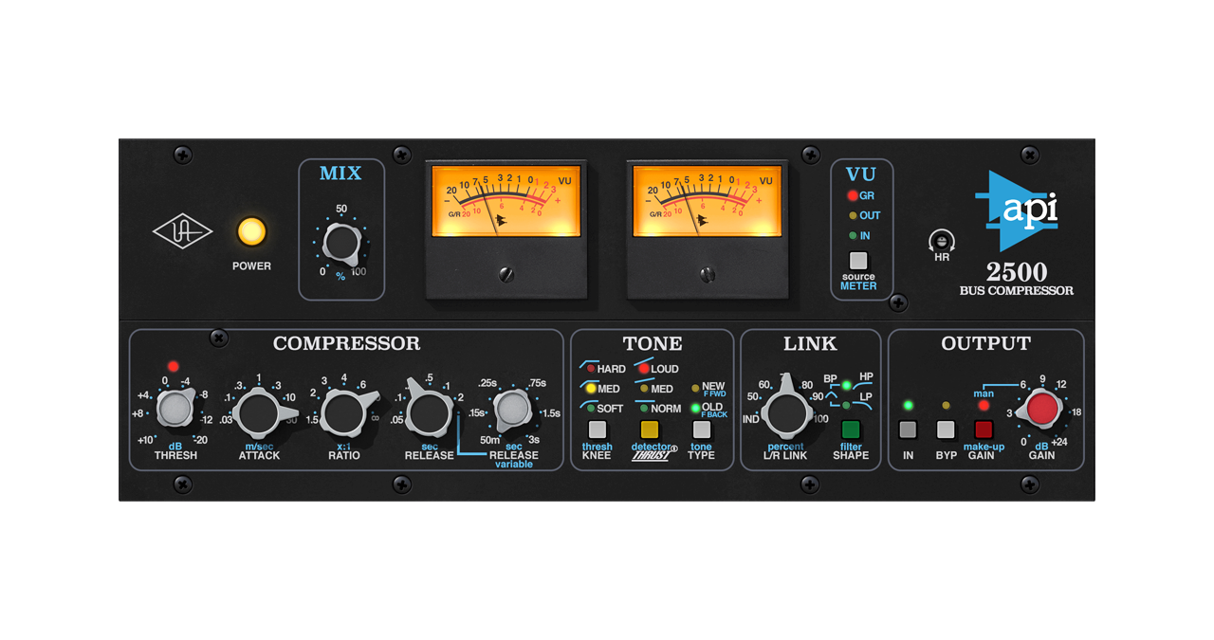Image resolution: width=1214 pixels, height=640 pixels.
Task: Click the HR headroom screw control
Action: tap(941, 241)
